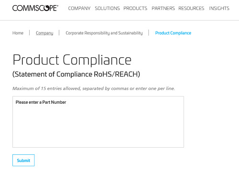Click the Statement of Compliance RoHS/REACH subtitle
Image resolution: width=239 pixels, height=184 pixels.
[76, 74]
